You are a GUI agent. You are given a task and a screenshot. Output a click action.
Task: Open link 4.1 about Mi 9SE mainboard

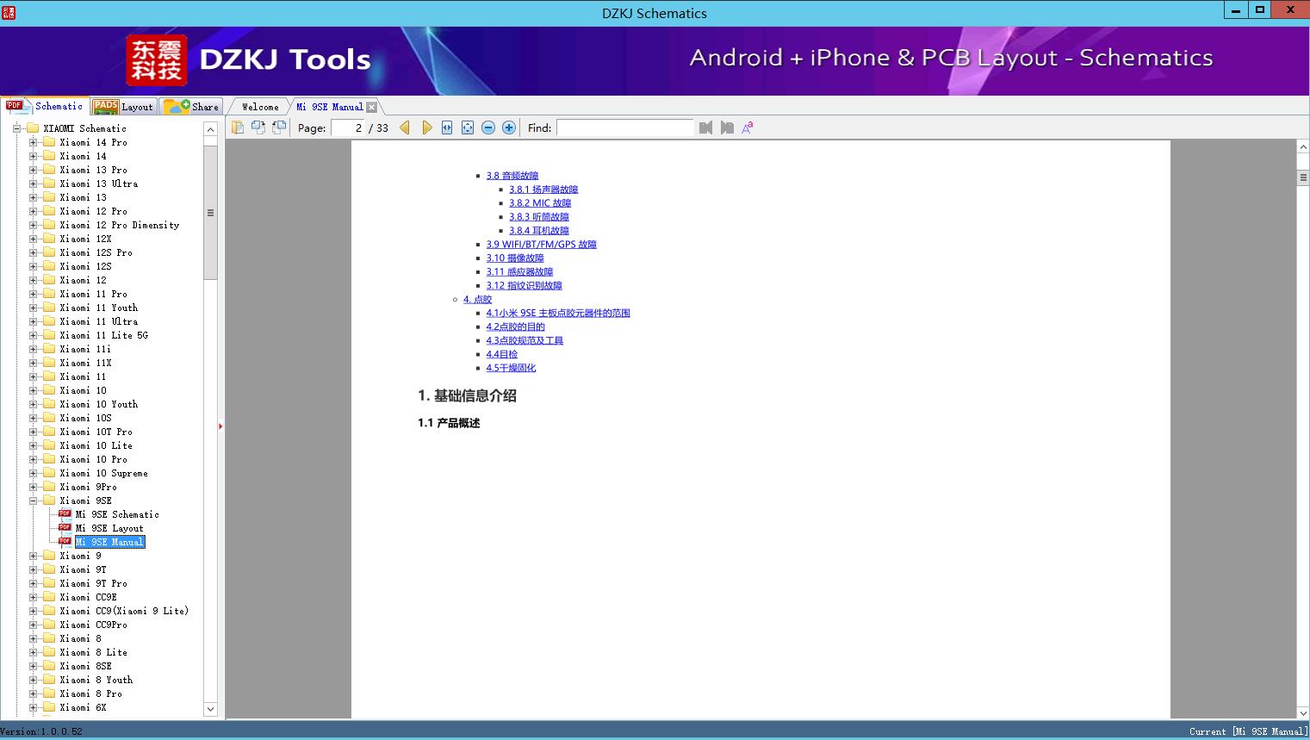558,314
